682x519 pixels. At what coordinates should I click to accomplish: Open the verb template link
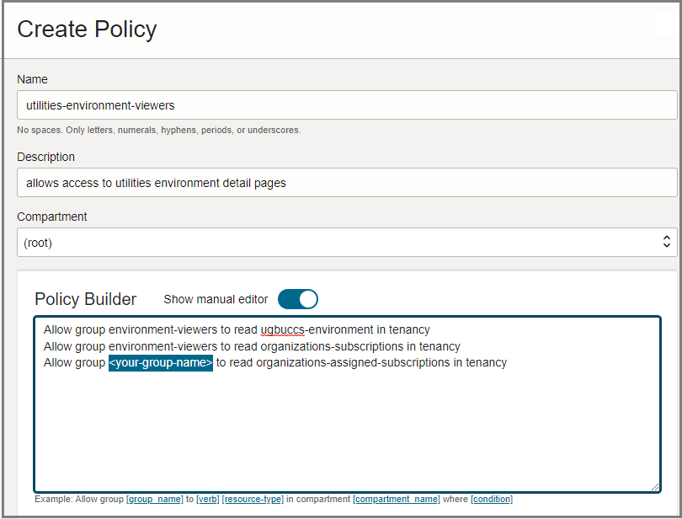[x=207, y=499]
